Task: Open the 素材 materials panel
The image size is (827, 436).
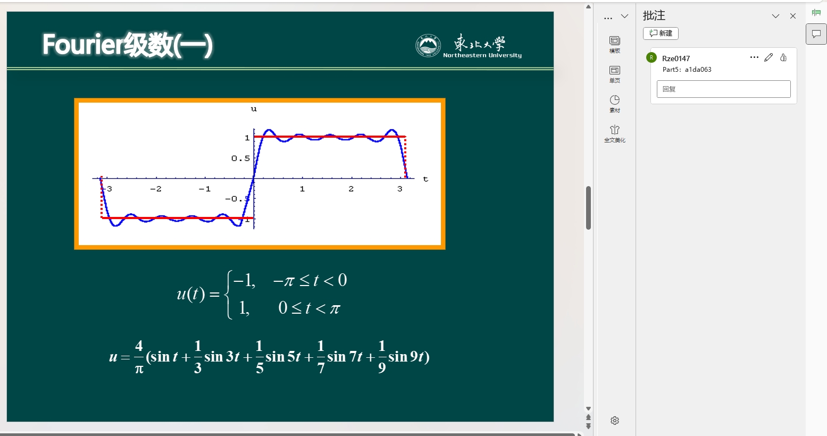Action: [x=615, y=104]
